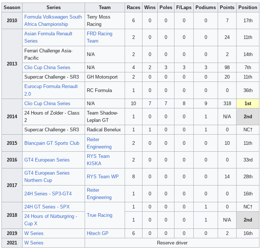
Task: Select the 2018 season cell
Action: (x=12, y=215)
